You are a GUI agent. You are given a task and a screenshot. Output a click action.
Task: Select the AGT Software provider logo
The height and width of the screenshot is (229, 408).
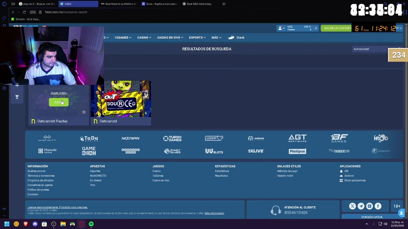click(297, 138)
